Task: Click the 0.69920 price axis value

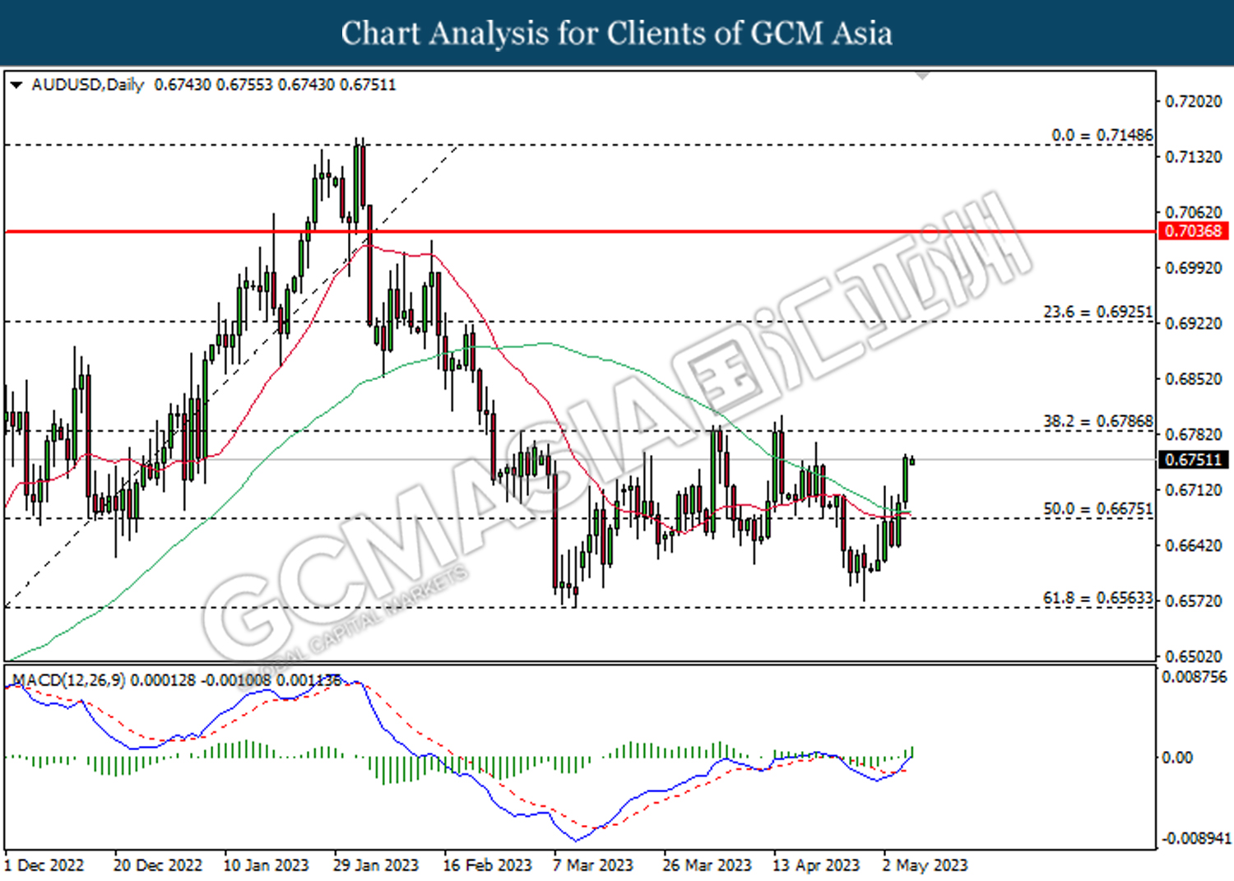Action: pos(1194,267)
